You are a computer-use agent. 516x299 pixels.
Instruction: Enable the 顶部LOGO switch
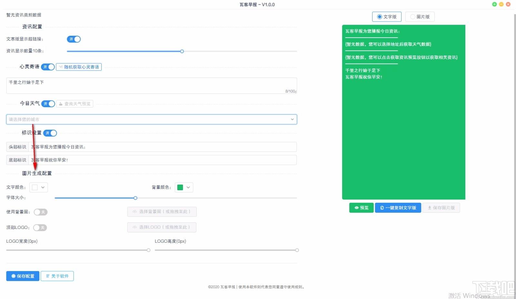click(x=40, y=228)
